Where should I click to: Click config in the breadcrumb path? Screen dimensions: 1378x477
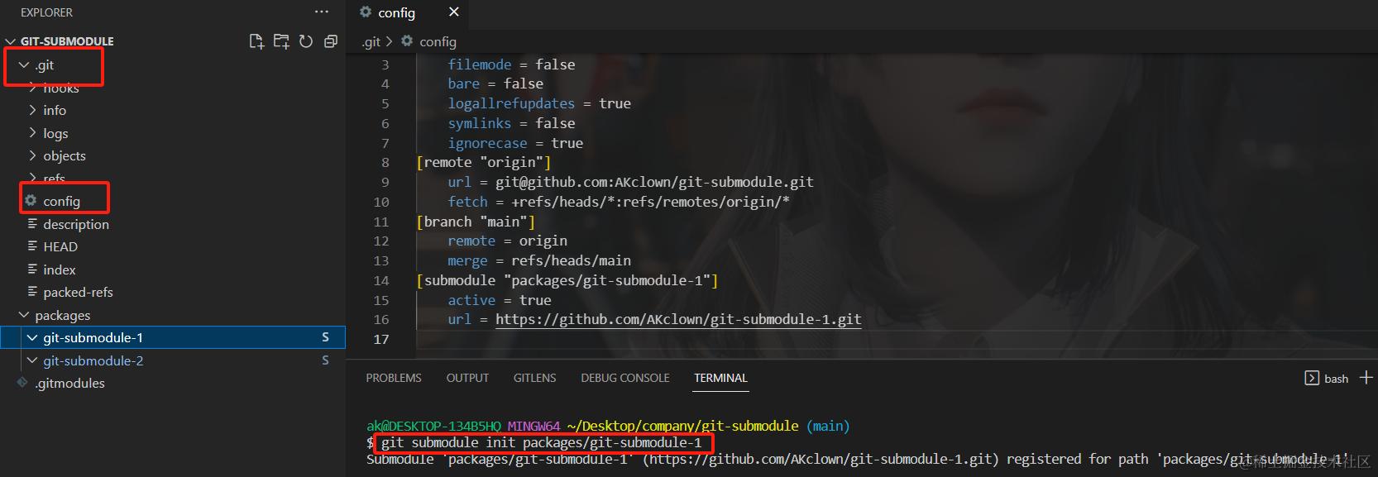pyautogui.click(x=438, y=41)
